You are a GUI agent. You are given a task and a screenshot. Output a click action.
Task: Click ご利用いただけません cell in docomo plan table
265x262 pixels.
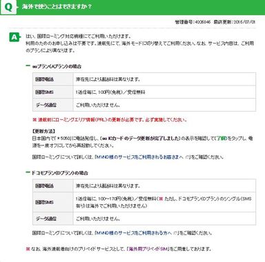tap(164, 219)
